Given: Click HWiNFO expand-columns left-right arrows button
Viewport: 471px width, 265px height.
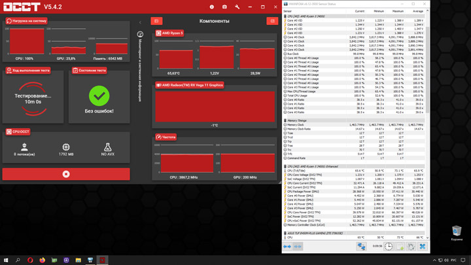Looking at the screenshot, I should pyautogui.click(x=287, y=247).
